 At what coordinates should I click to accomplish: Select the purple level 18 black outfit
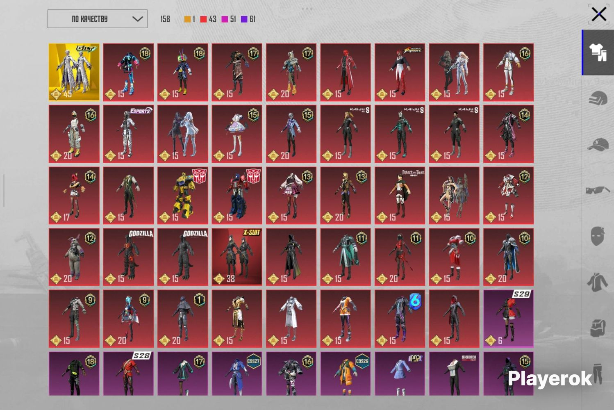[74, 374]
